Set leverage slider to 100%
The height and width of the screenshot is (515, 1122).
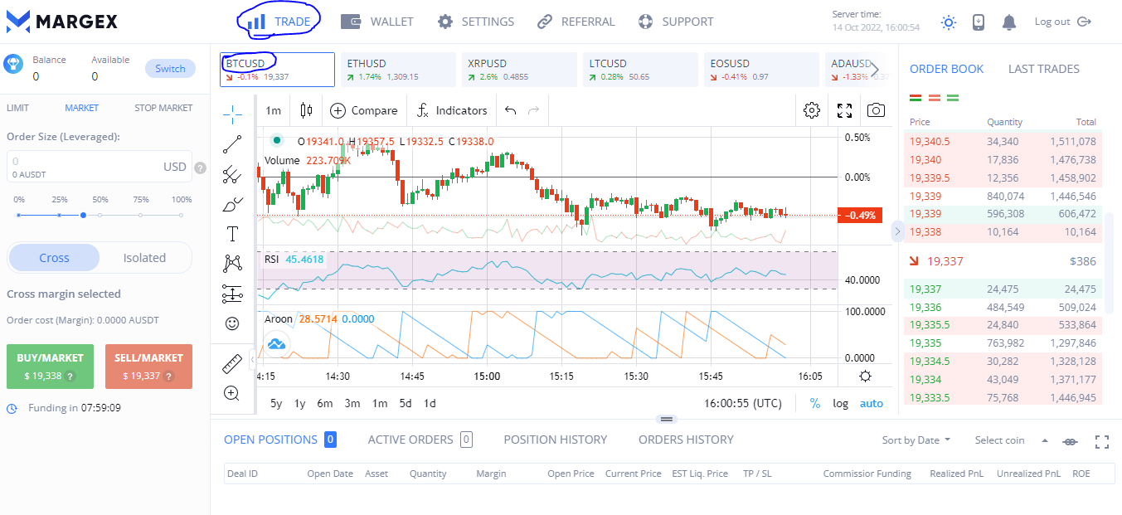click(181, 216)
